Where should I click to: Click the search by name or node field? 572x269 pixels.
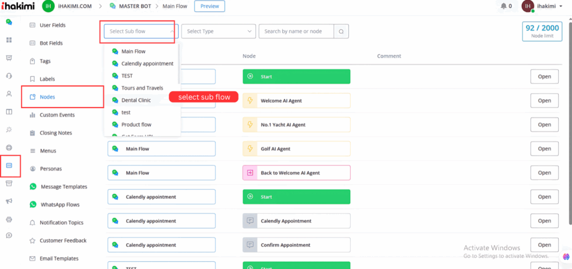point(296,32)
